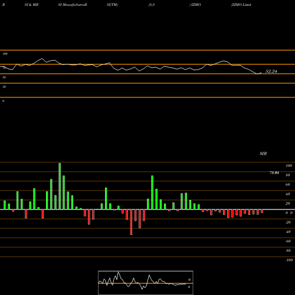
Task: Click the ') IZMO' header text
Action: tap(195, 5)
